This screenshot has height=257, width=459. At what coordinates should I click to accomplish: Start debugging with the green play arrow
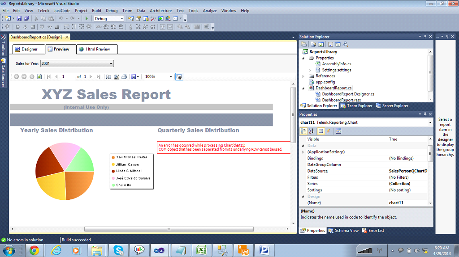(x=87, y=18)
